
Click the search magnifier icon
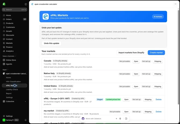pos(4,9)
